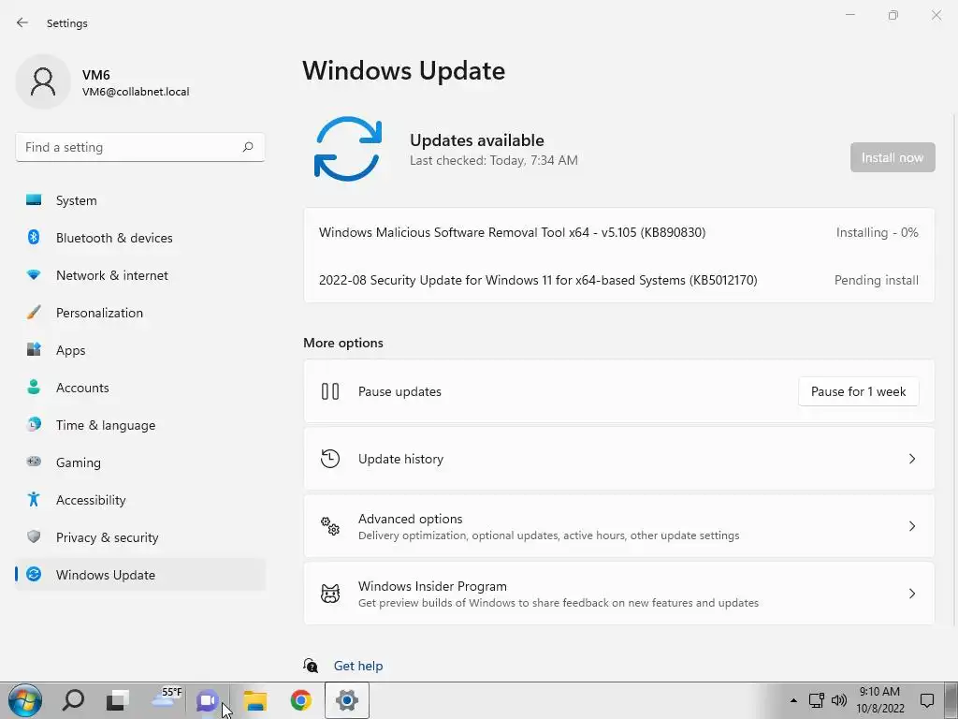Click Pause for 1 week button

pos(858,391)
